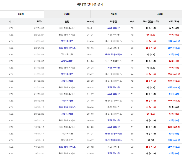Click the KBL league cell in 21/01/24 row
Image resolution: width=182 pixels, height=155 pixels.
click(x=11, y=87)
